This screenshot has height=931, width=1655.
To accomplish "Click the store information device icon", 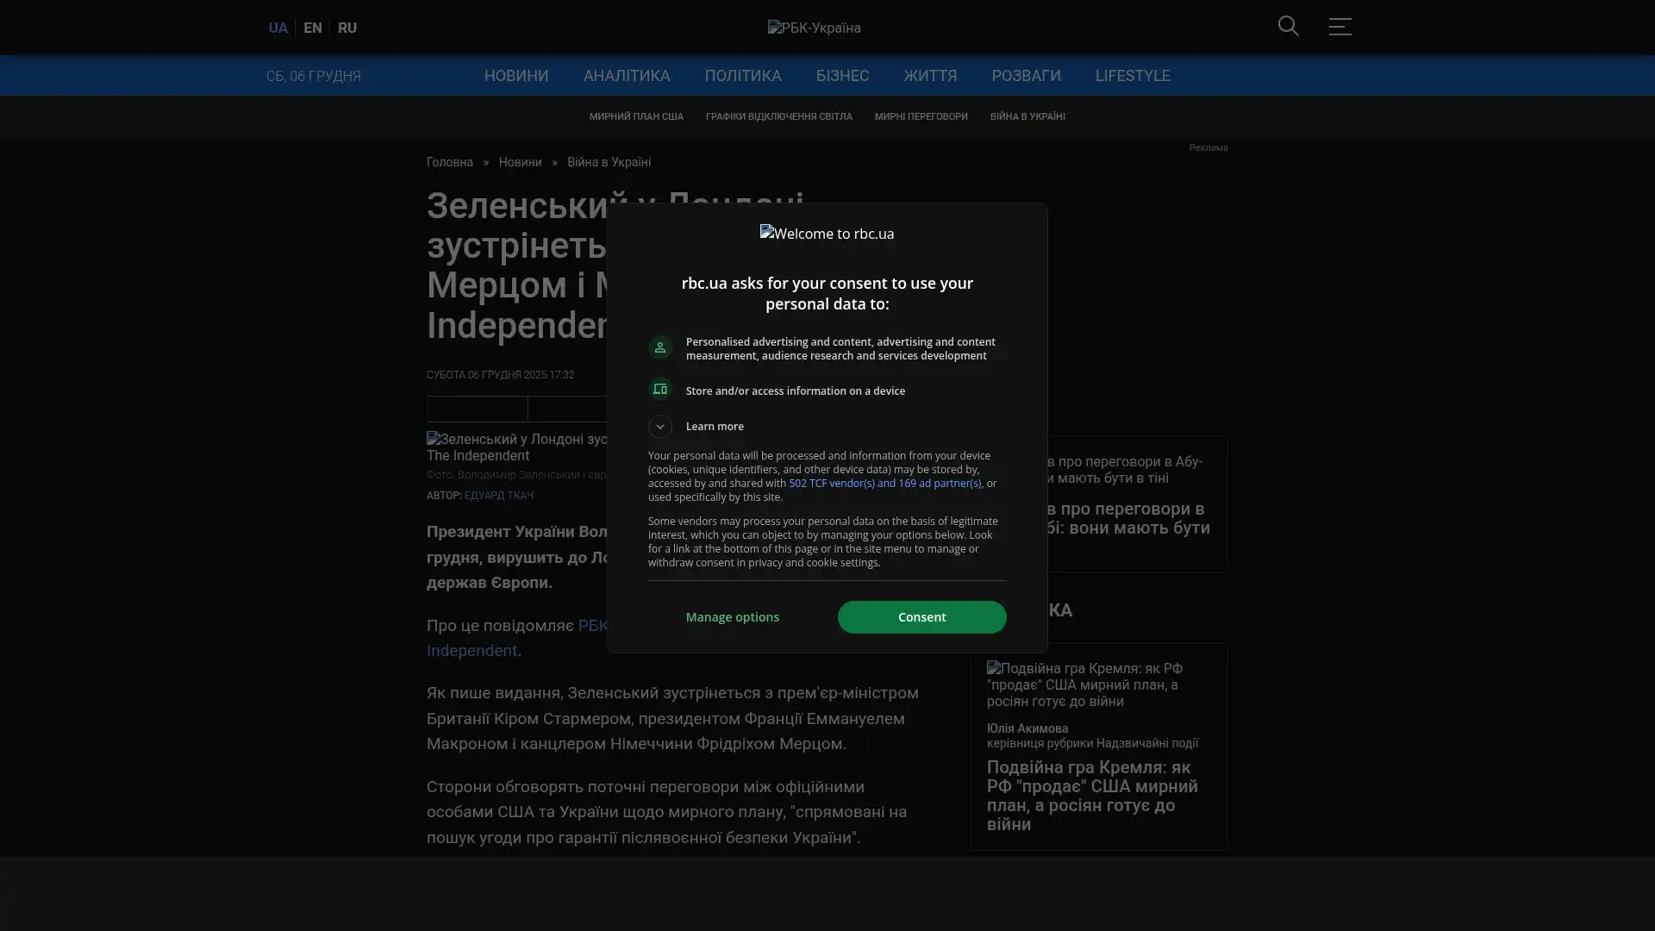I will [x=659, y=390].
